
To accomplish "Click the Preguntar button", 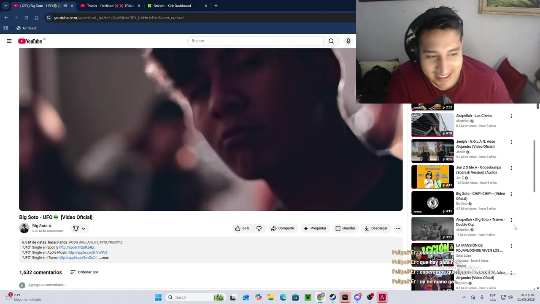I will [x=315, y=228].
